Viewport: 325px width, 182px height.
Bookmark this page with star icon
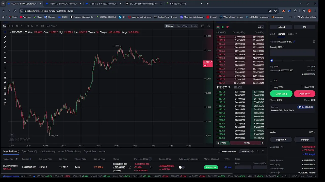(275, 11)
